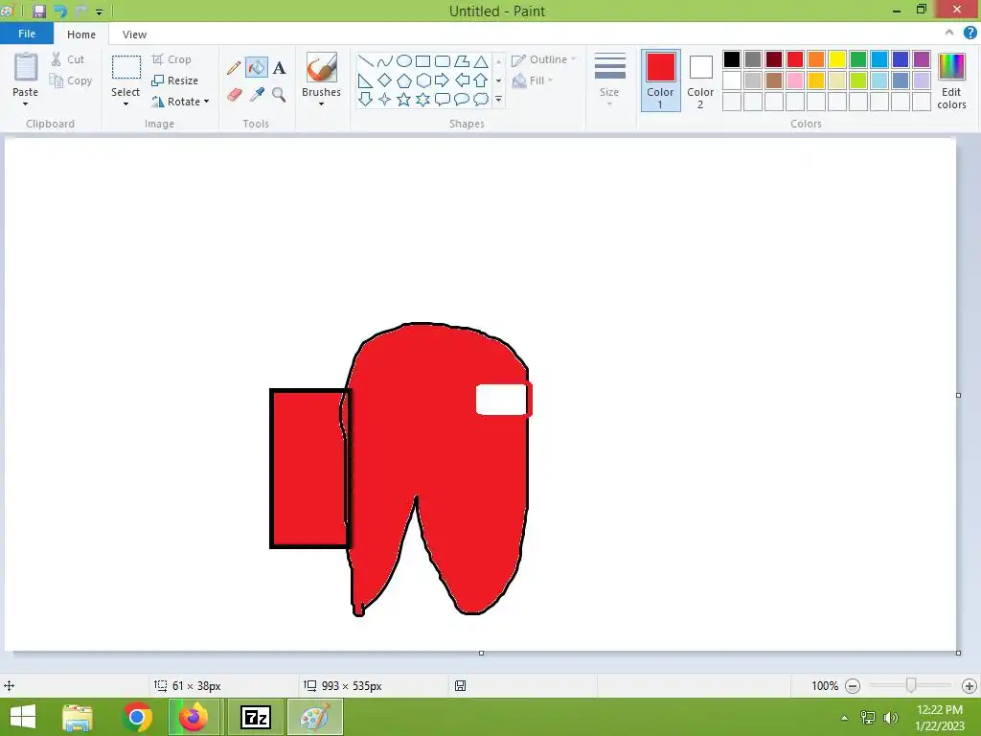Select the Eraser tool

click(x=234, y=95)
